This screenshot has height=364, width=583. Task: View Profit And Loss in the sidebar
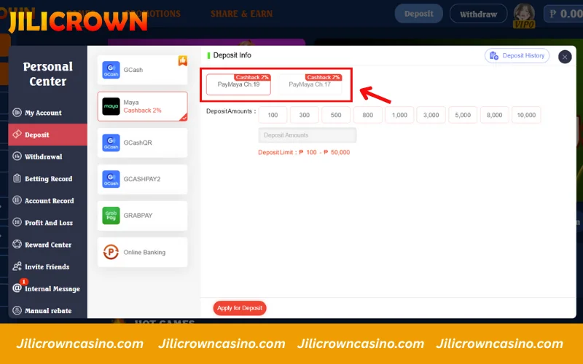coord(47,223)
